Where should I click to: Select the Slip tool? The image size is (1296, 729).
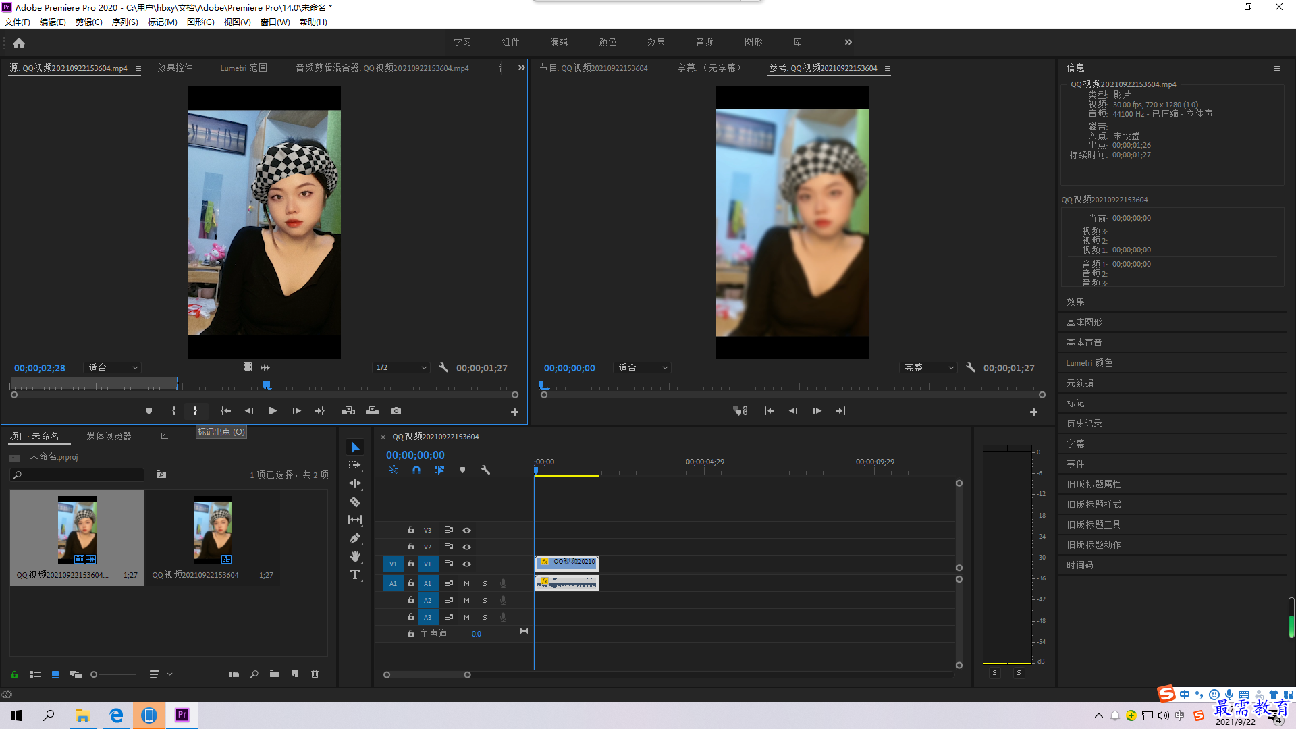coord(355,520)
